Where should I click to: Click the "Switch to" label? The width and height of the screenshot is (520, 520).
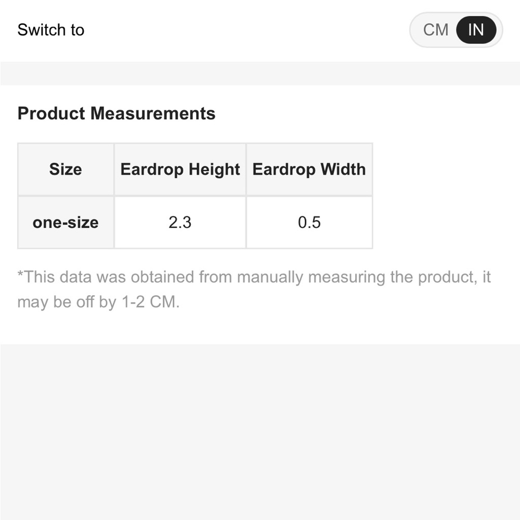pos(50,30)
